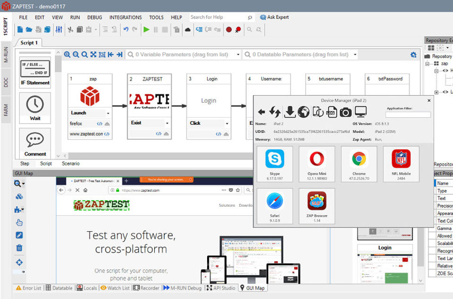Expand the Variable Parameters dropdown
453x299 pixels.
(x=238, y=55)
